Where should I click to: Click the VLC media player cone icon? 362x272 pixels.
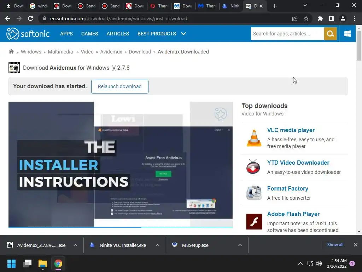[x=254, y=138]
